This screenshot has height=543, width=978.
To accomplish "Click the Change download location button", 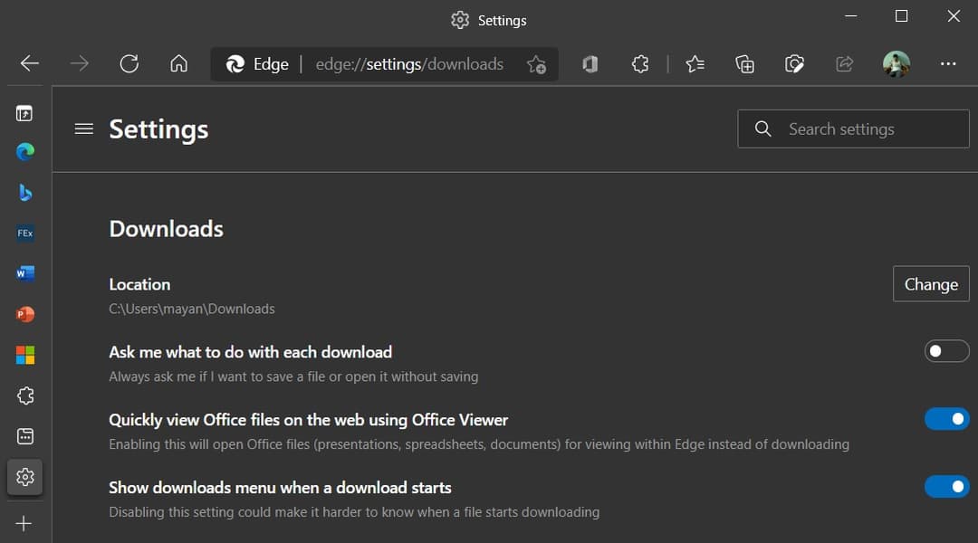I will pos(931,284).
